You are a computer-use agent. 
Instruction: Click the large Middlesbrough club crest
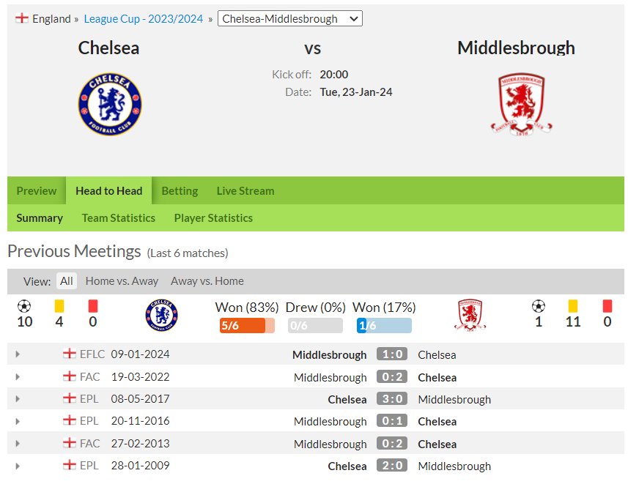pos(521,104)
